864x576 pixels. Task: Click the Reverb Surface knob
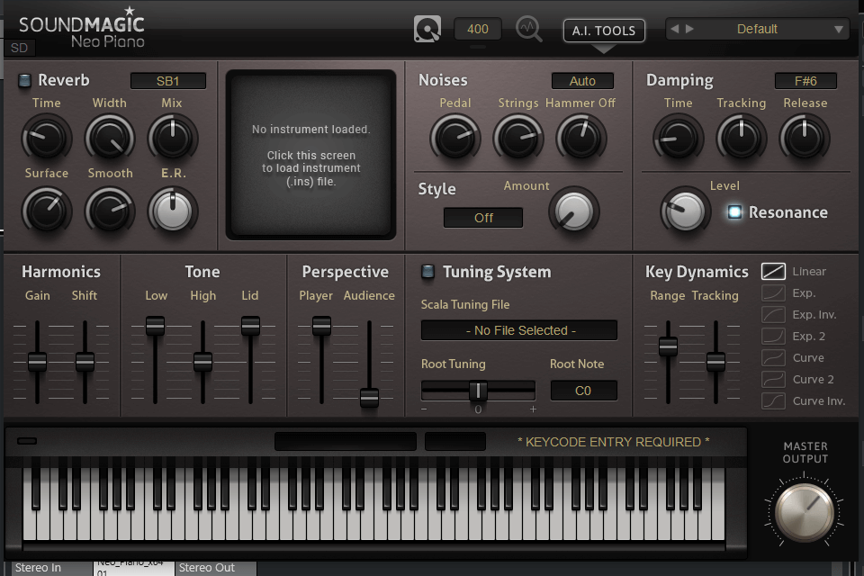click(46, 211)
